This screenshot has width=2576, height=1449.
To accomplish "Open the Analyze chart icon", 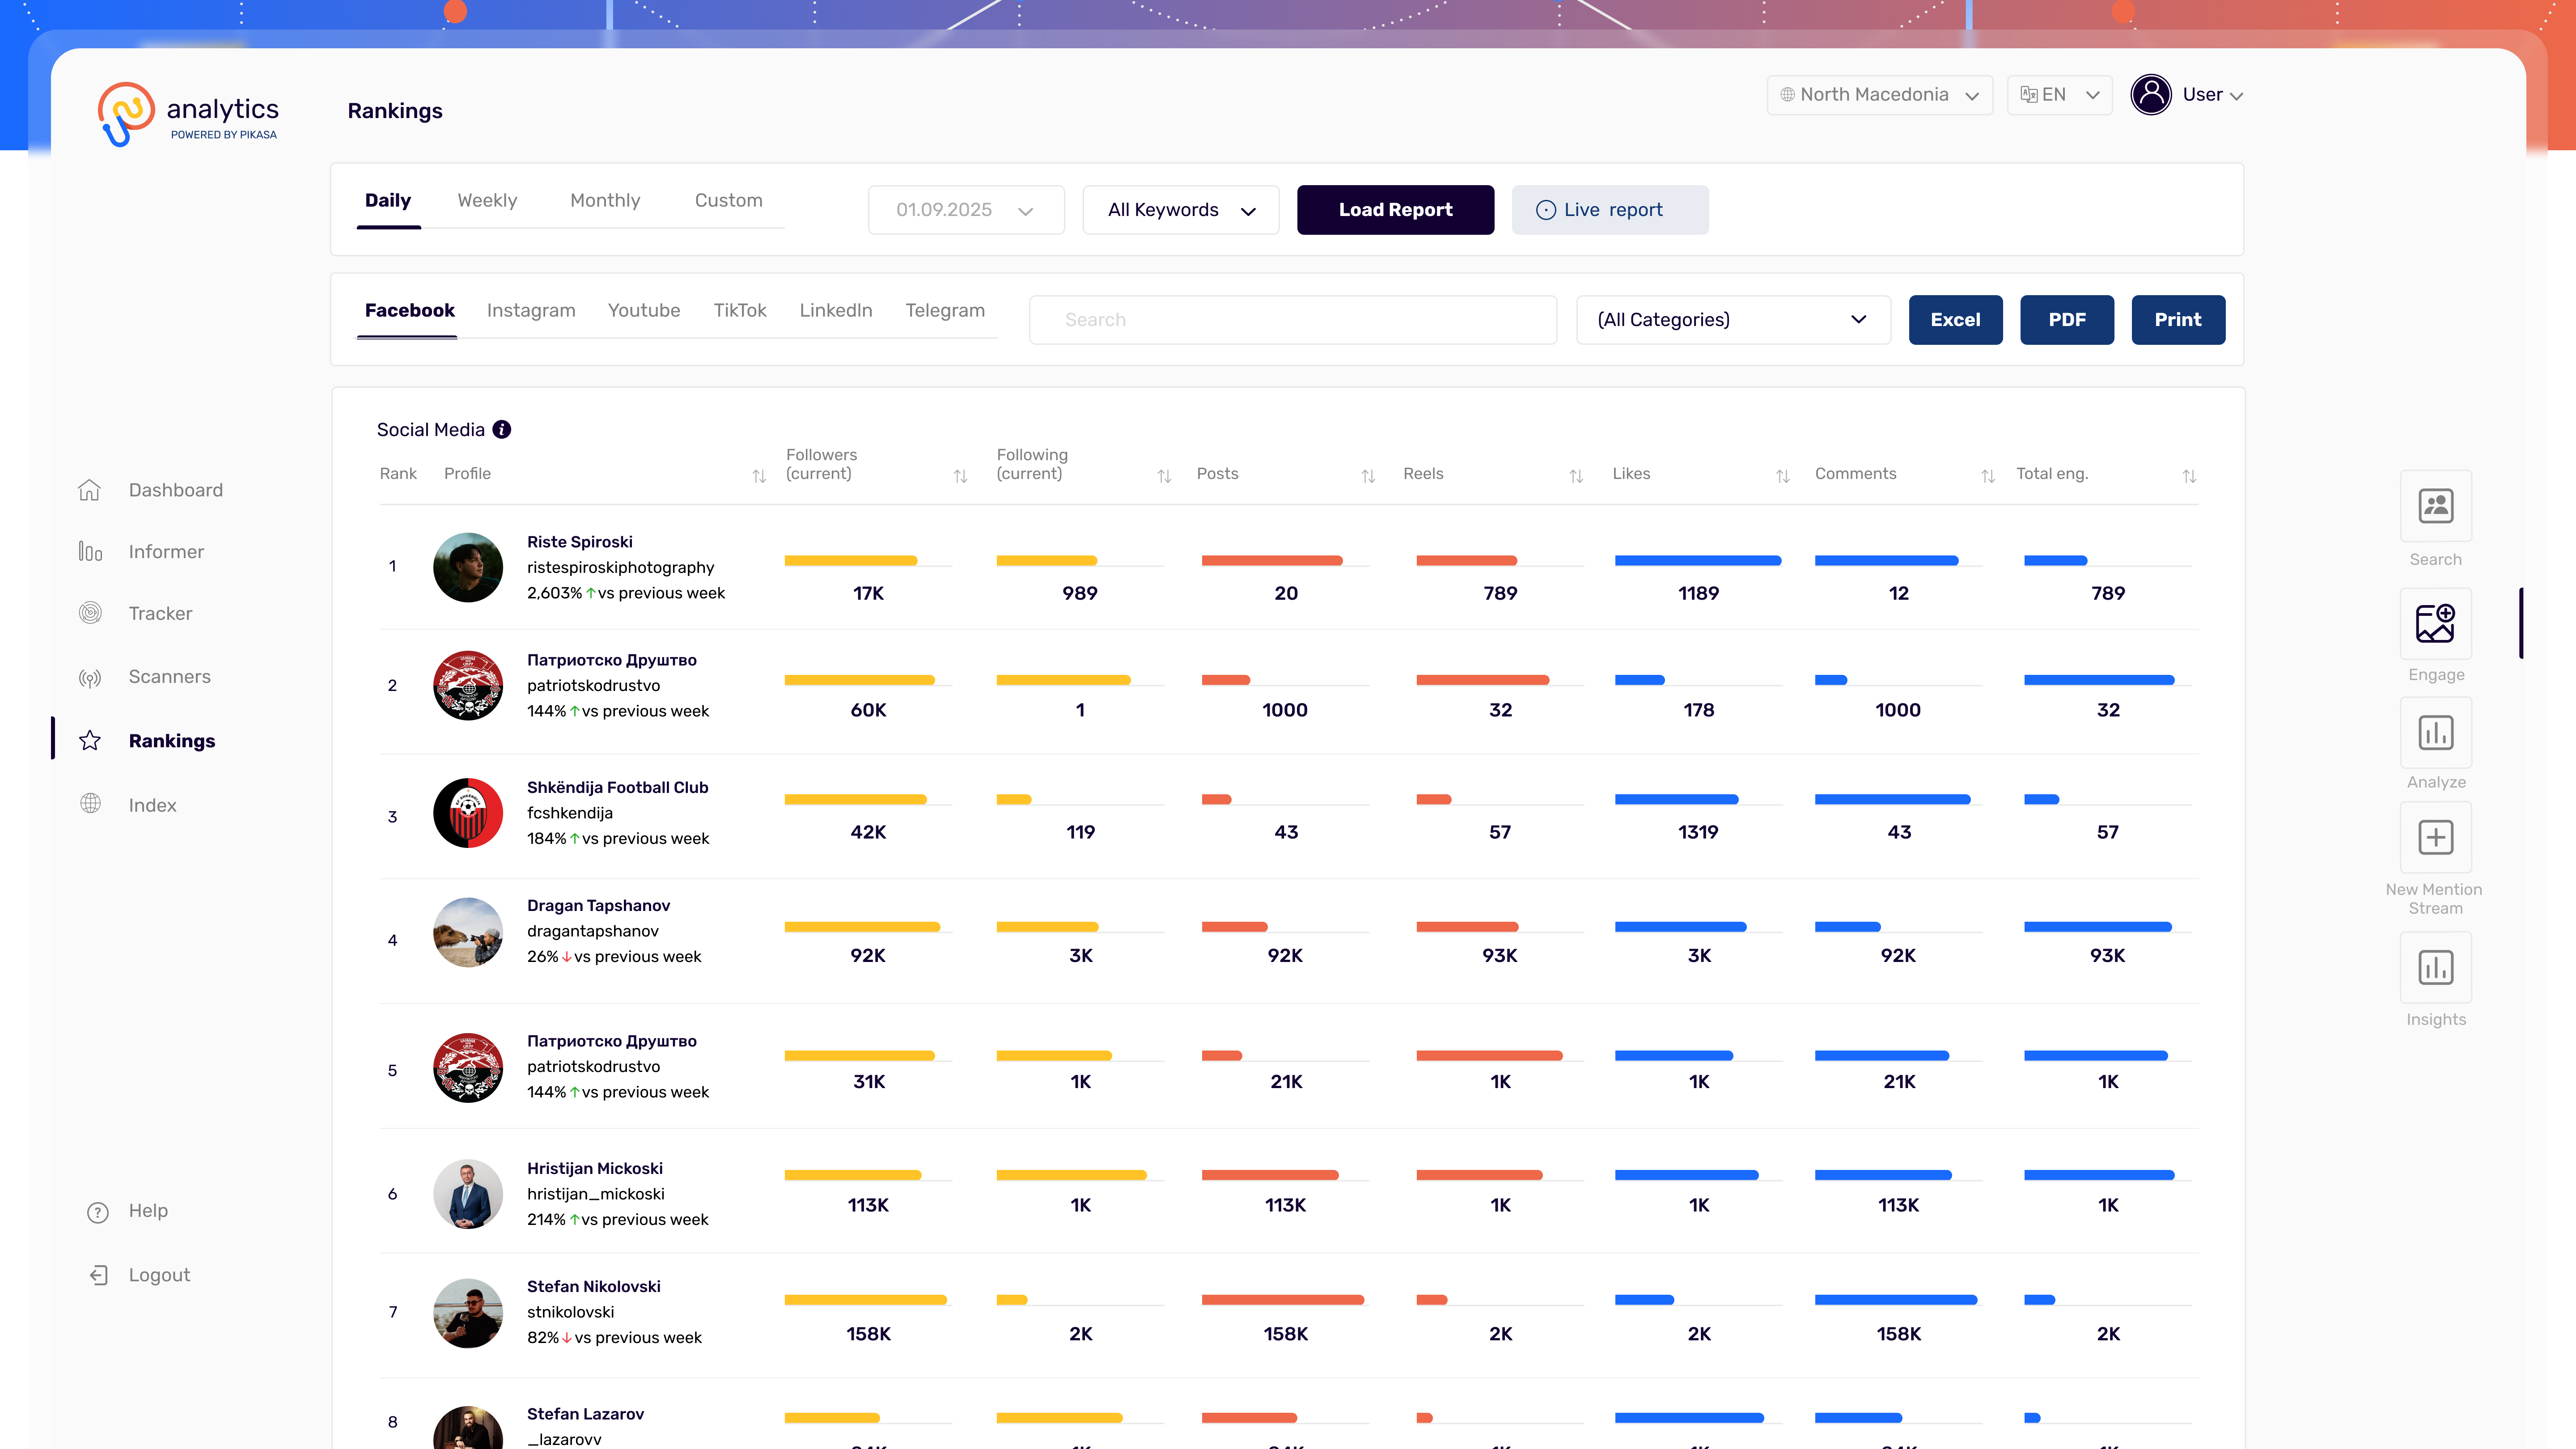I will coord(2436,732).
